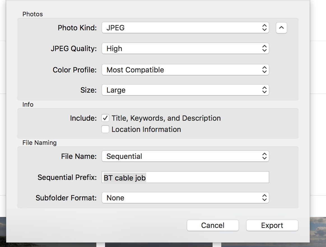The height and width of the screenshot is (247, 326).
Task: Uncheck Title, Keywords, and Description checkbox
Action: 105,118
